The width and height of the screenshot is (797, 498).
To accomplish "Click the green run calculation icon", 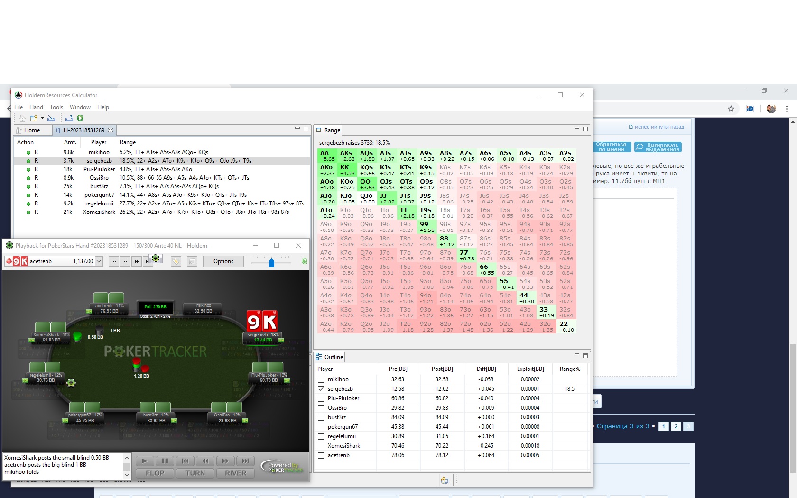I will [80, 118].
